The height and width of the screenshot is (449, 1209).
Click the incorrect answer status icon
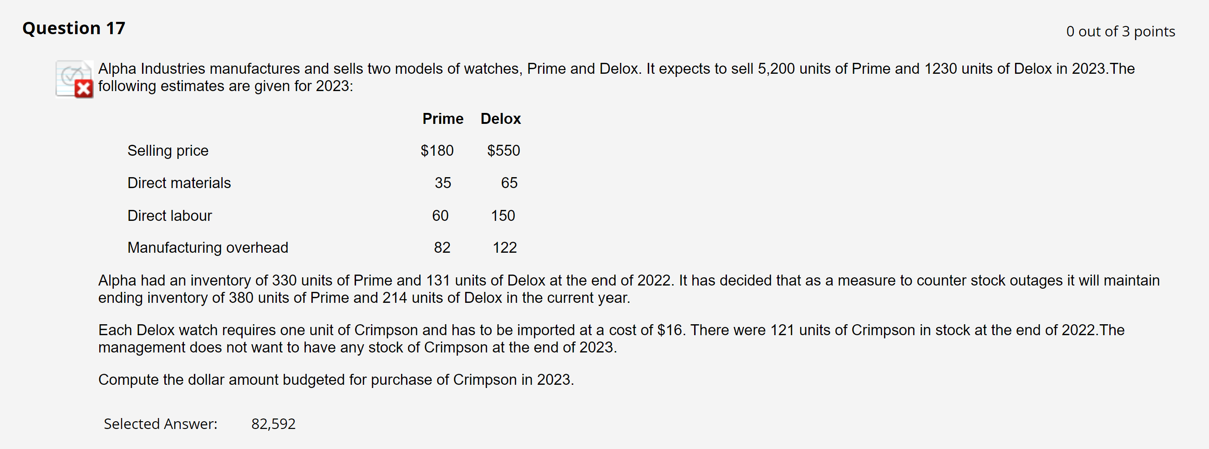point(75,79)
